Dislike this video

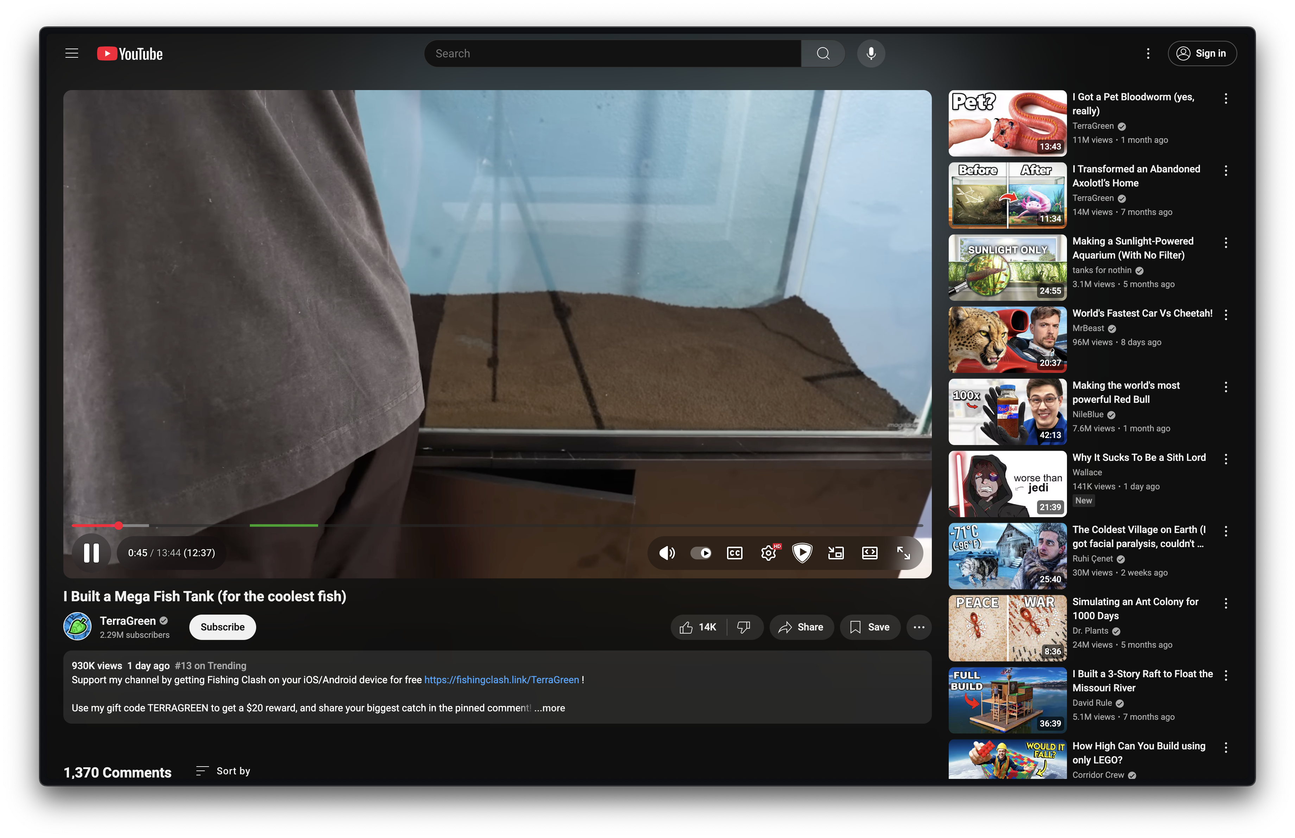point(743,627)
